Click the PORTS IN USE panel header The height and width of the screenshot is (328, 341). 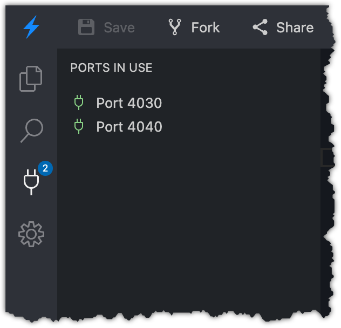(x=111, y=68)
